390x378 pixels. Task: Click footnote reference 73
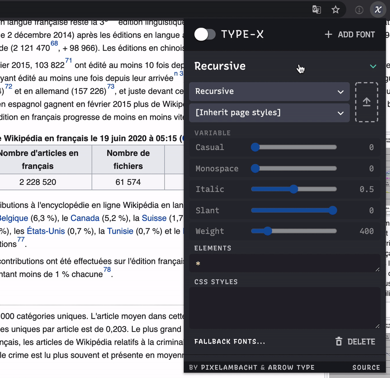tap(111, 86)
